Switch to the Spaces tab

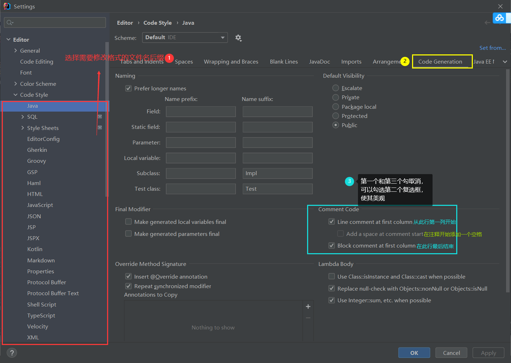[x=184, y=61]
